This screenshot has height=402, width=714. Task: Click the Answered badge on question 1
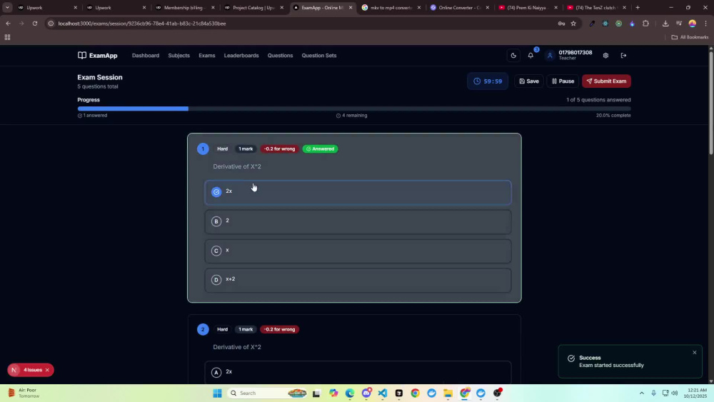320,149
